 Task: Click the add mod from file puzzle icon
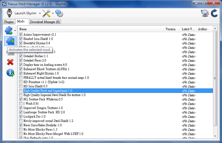pyautogui.click(x=9, y=30)
